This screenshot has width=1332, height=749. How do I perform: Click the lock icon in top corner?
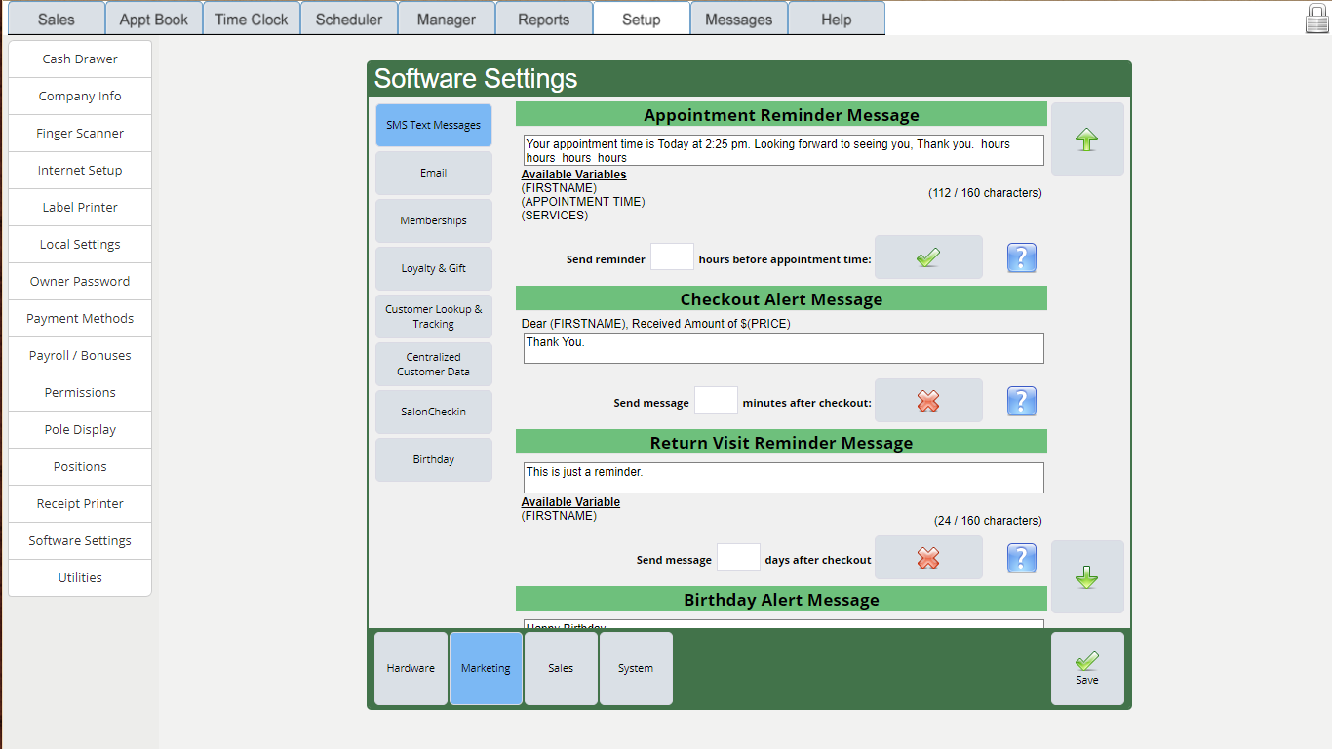(x=1317, y=18)
